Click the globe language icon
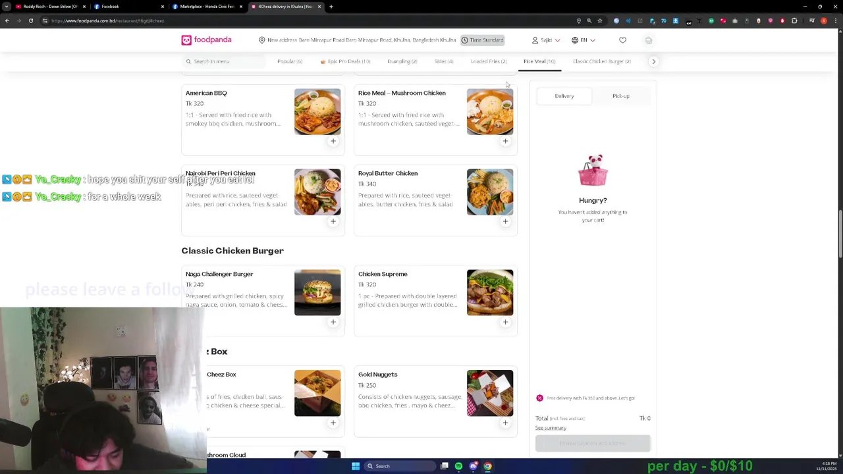Viewport: 843px width, 474px height. click(575, 40)
